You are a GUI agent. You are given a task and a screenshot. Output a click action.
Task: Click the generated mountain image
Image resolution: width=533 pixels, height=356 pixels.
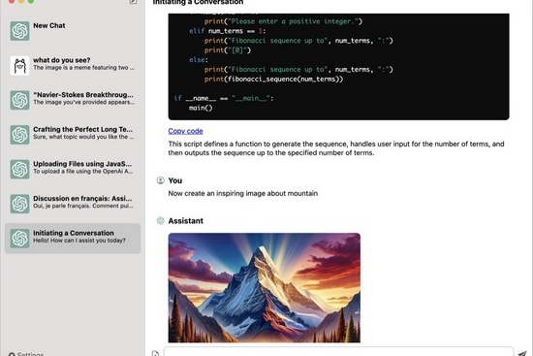(265, 287)
